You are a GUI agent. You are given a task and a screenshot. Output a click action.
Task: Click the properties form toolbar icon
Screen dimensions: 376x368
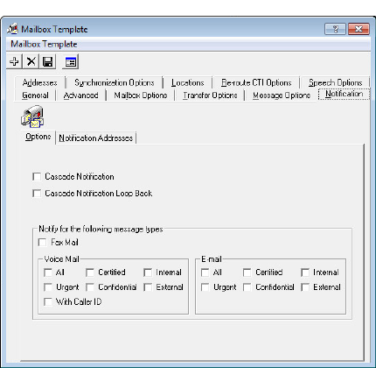(71, 61)
